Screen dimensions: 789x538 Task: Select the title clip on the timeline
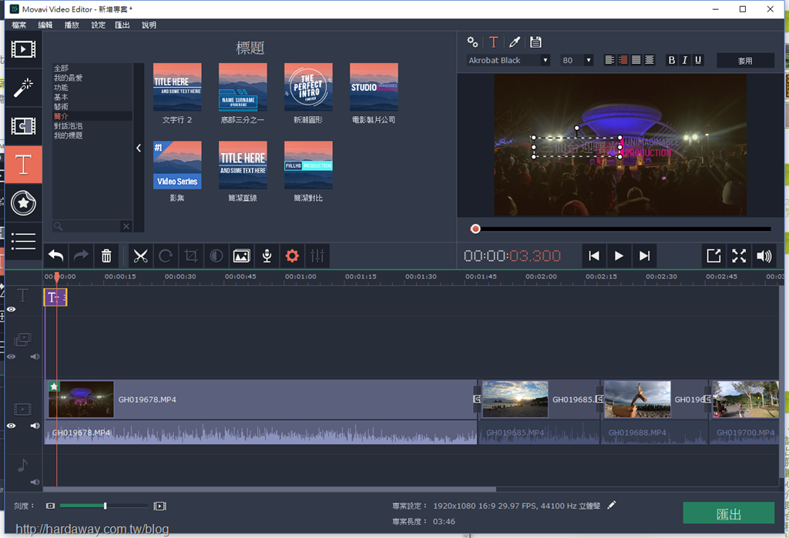55,297
